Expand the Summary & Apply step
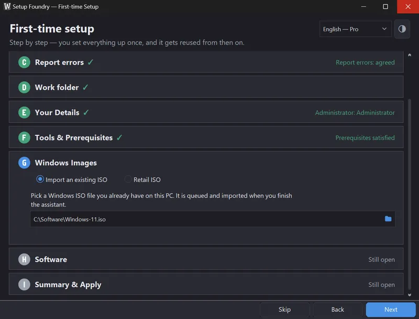This screenshot has width=419, height=319. click(x=206, y=284)
